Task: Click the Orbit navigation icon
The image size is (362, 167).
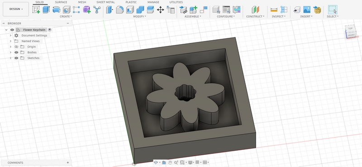Action: click(156, 162)
